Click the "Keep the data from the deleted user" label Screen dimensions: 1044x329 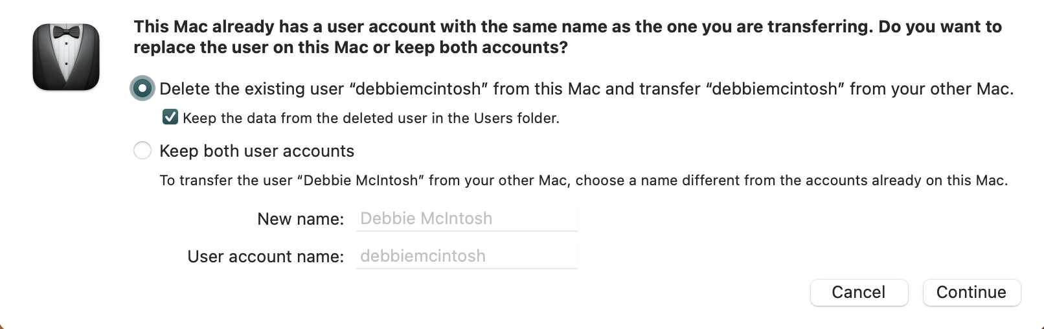pyautogui.click(x=370, y=118)
